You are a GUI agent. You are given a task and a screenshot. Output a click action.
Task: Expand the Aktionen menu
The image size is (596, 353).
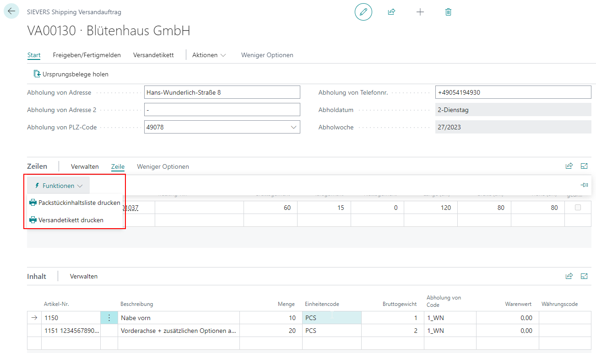pyautogui.click(x=209, y=55)
